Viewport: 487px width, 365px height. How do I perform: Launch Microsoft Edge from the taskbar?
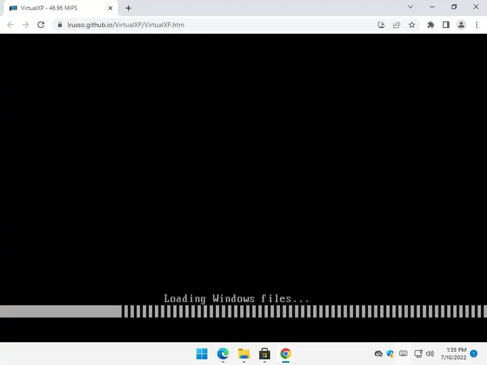[223, 354]
